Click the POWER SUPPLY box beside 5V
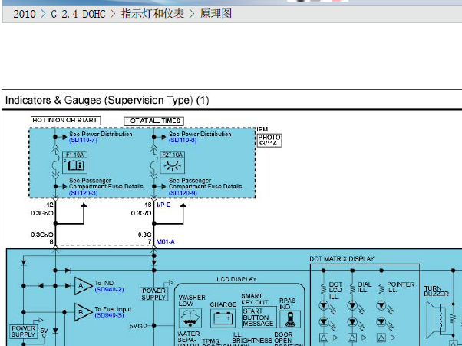 (23, 331)
